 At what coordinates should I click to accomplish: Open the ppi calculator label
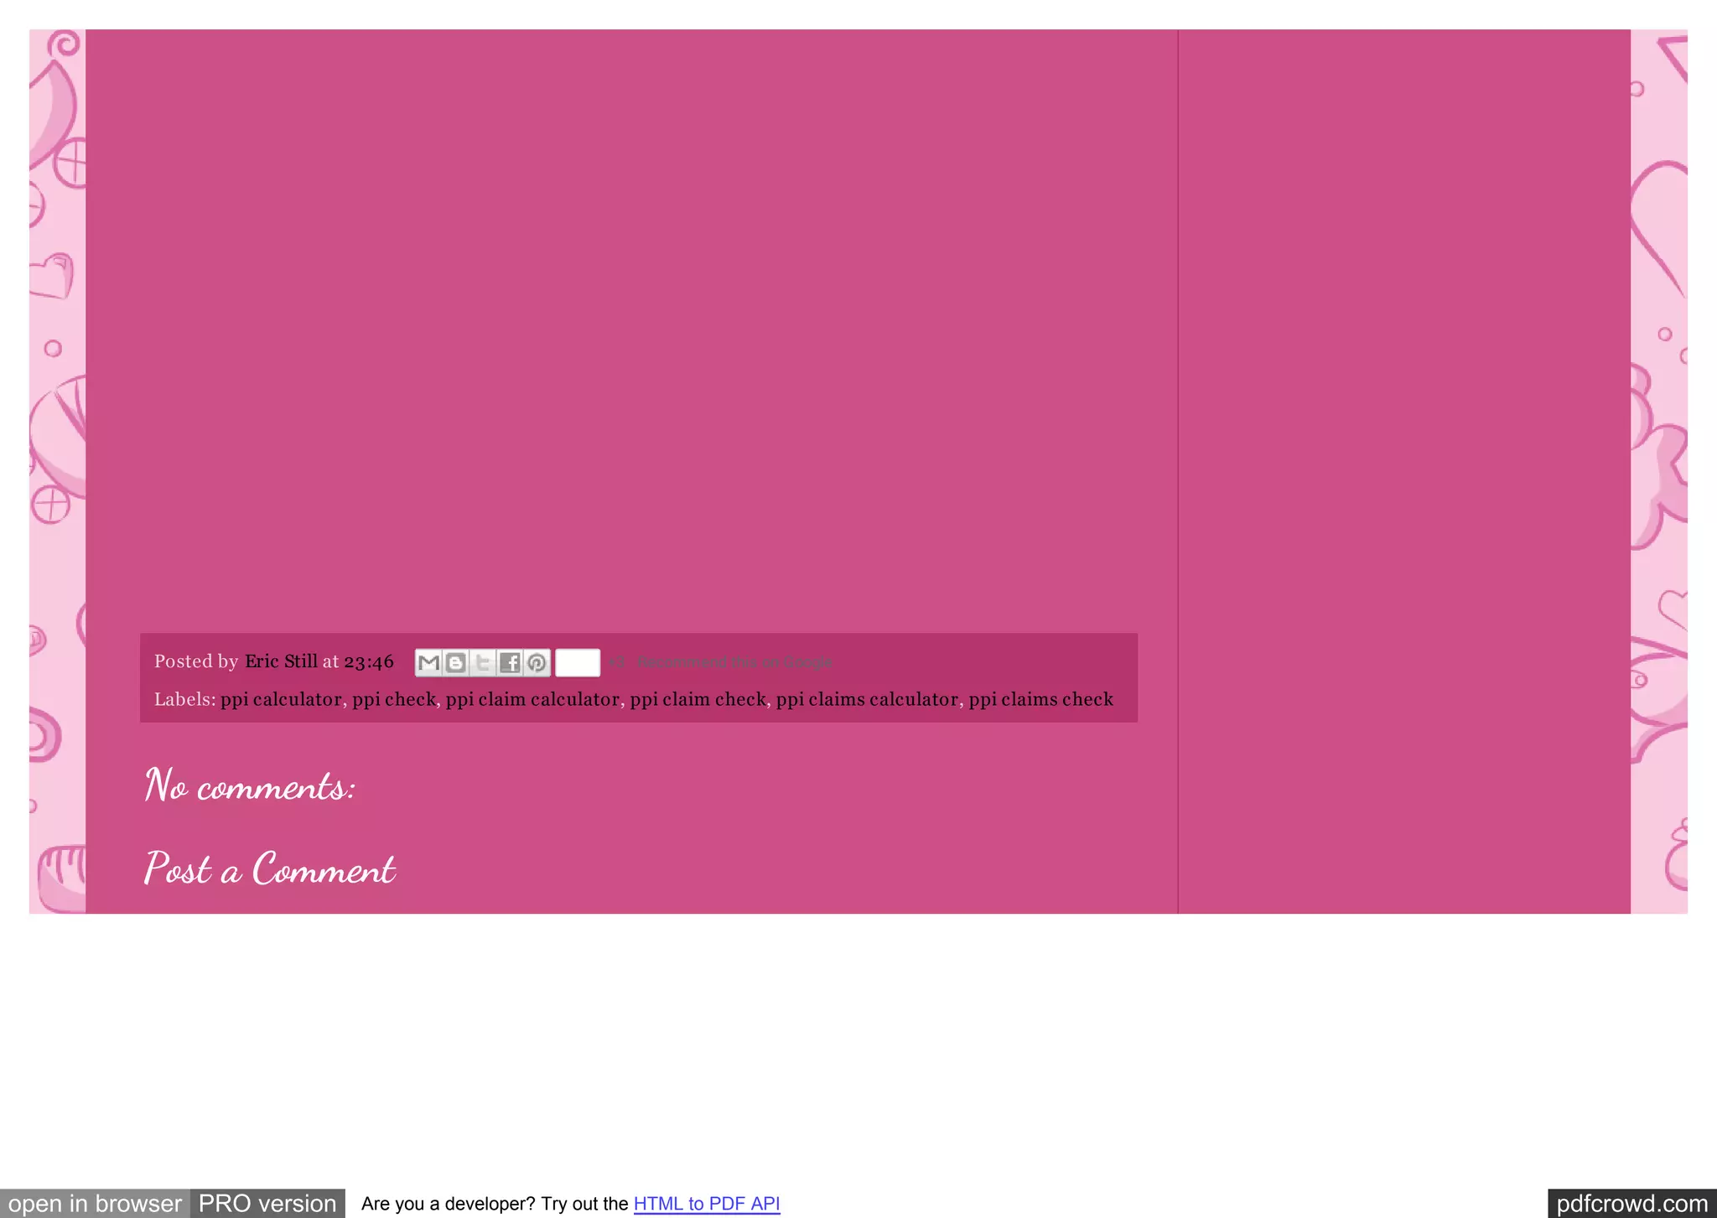281,699
